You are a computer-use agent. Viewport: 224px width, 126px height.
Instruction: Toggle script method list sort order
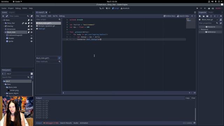click(59, 58)
